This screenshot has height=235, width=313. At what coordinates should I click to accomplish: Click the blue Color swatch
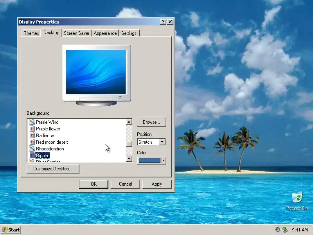tap(149, 160)
